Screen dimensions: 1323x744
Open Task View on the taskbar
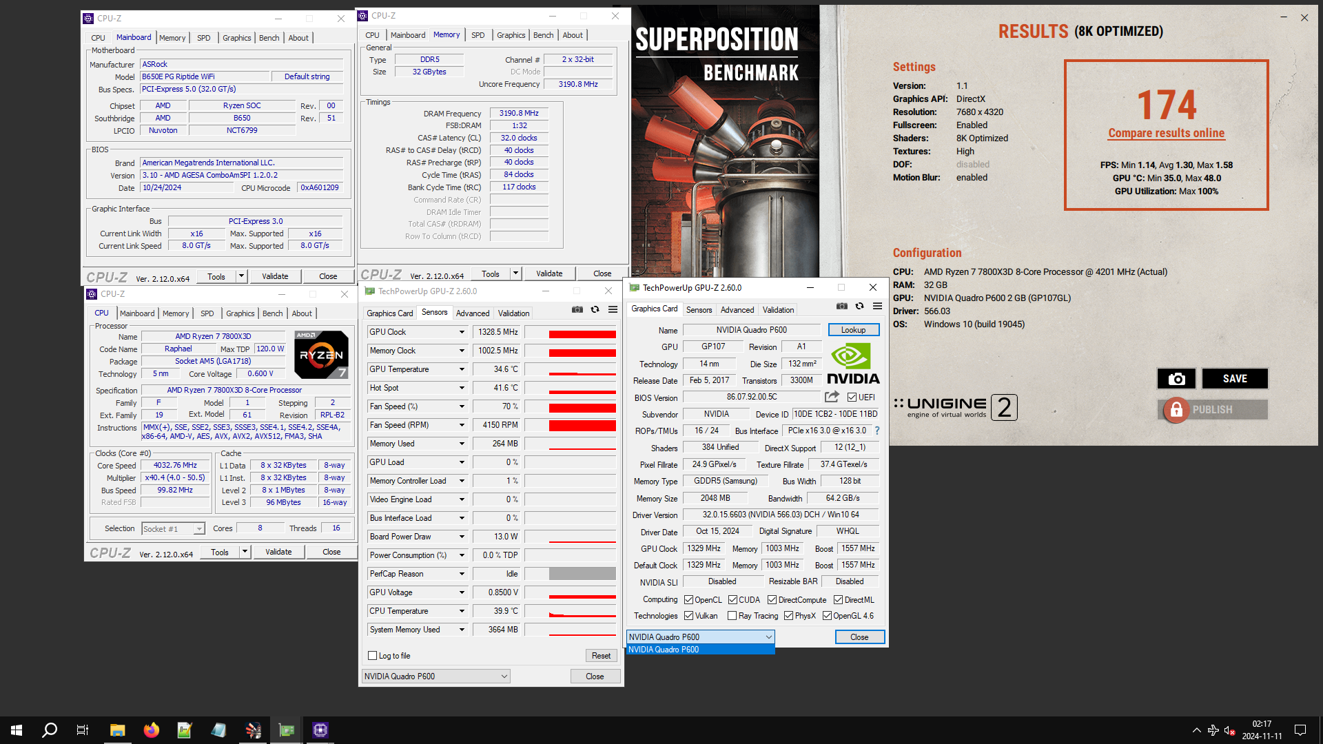pos(83,730)
